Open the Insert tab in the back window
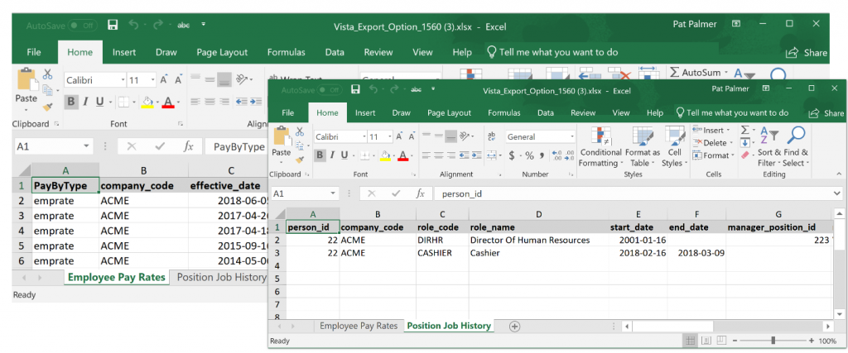 point(124,52)
